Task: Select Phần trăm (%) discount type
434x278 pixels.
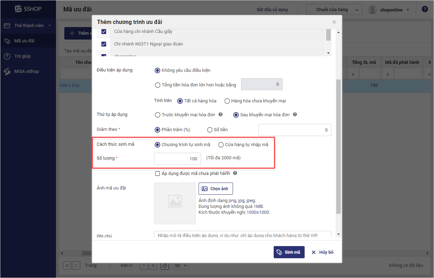Action: (x=157, y=130)
